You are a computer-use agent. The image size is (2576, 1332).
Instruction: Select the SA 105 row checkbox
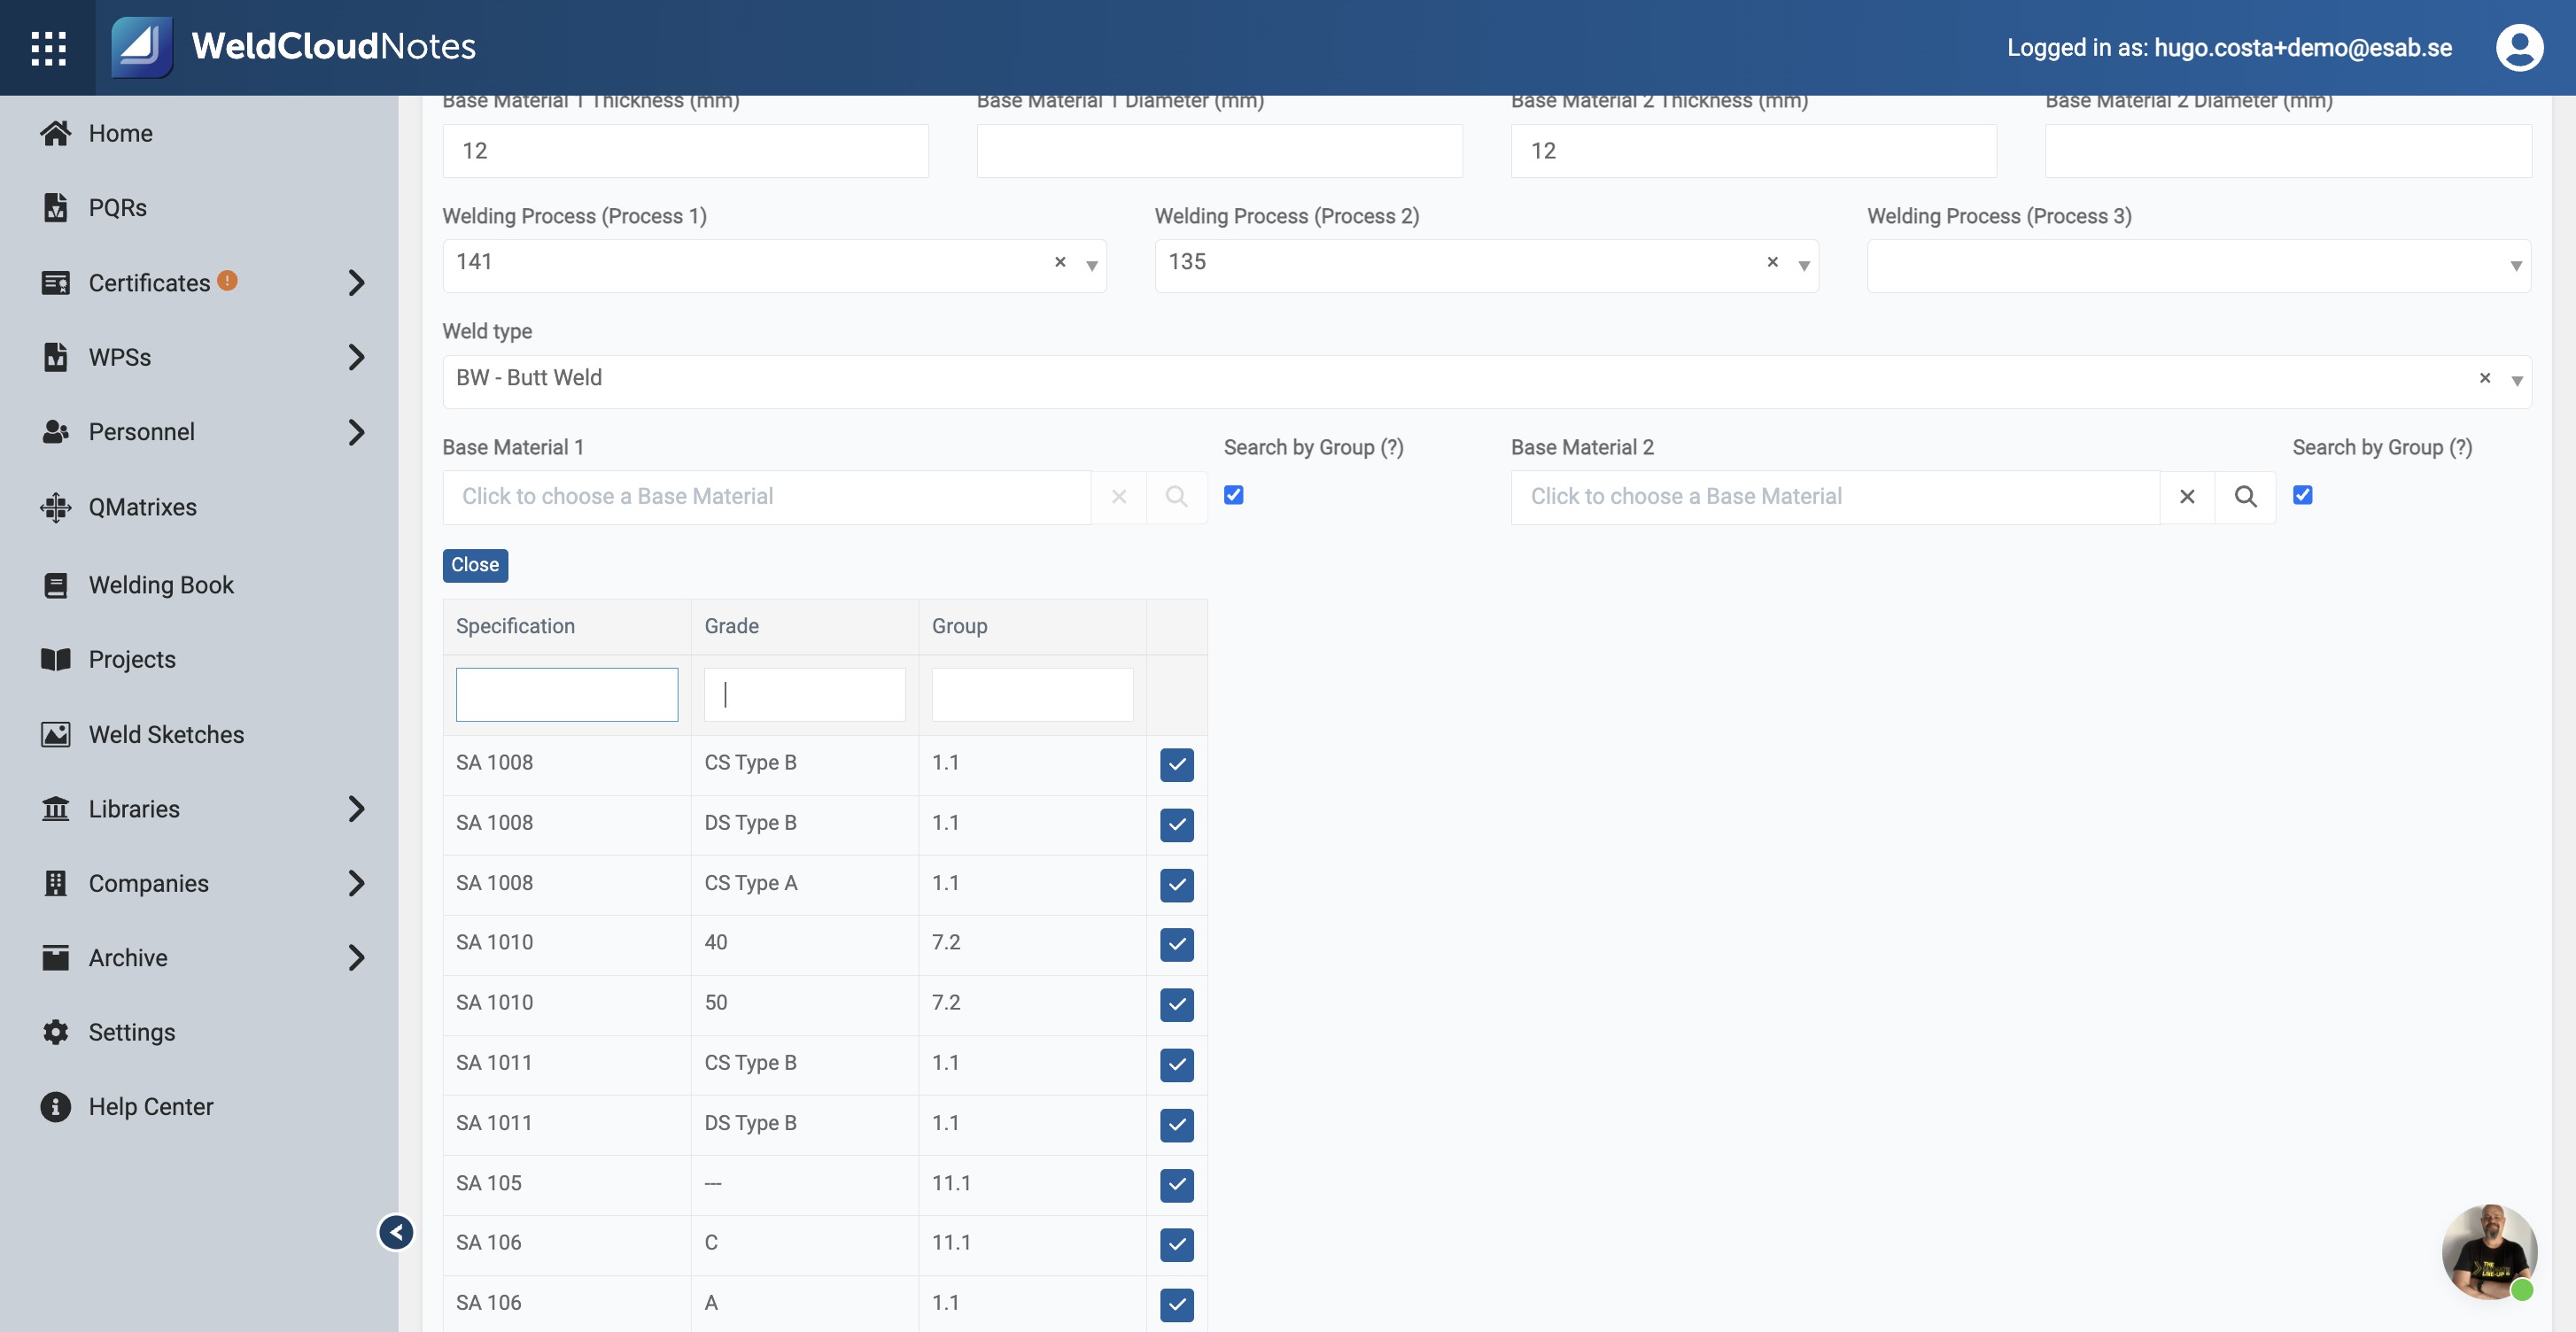pos(1177,1185)
